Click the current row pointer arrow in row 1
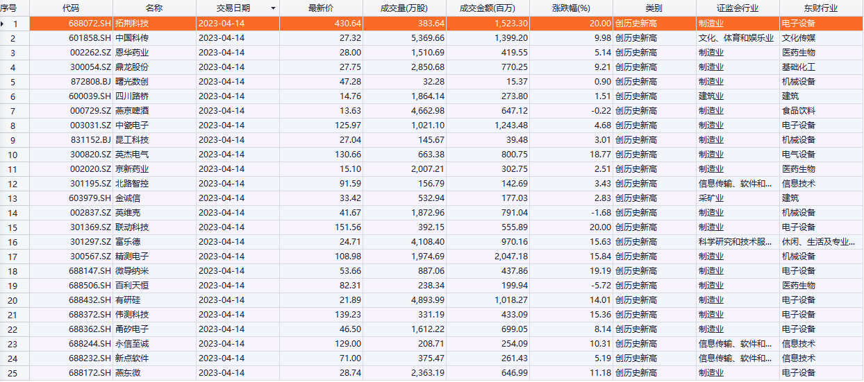The image size is (864, 382). 3,24
